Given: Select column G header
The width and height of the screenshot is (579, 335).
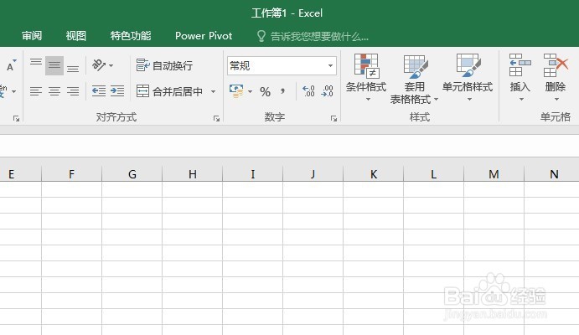Looking at the screenshot, I should tap(132, 174).
